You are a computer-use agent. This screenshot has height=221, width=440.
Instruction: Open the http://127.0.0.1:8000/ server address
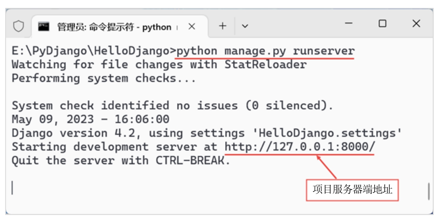tap(300, 147)
